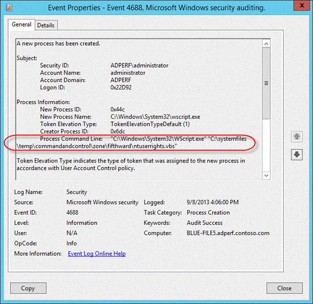Viewport: 313px width, 304px height.
Task: Select New Process ID value 0x44c
Action: tap(117, 109)
